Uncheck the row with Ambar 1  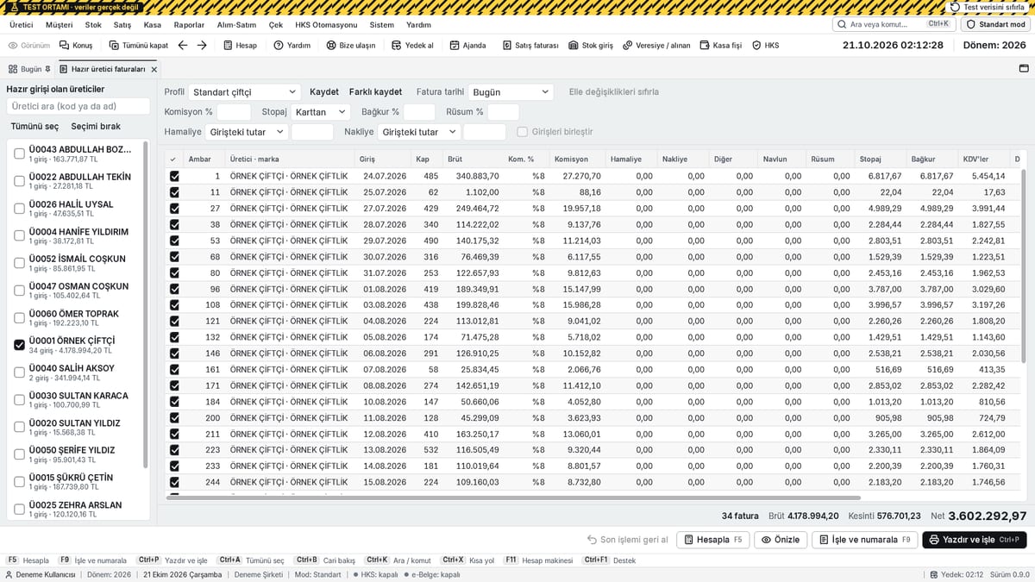(x=174, y=176)
